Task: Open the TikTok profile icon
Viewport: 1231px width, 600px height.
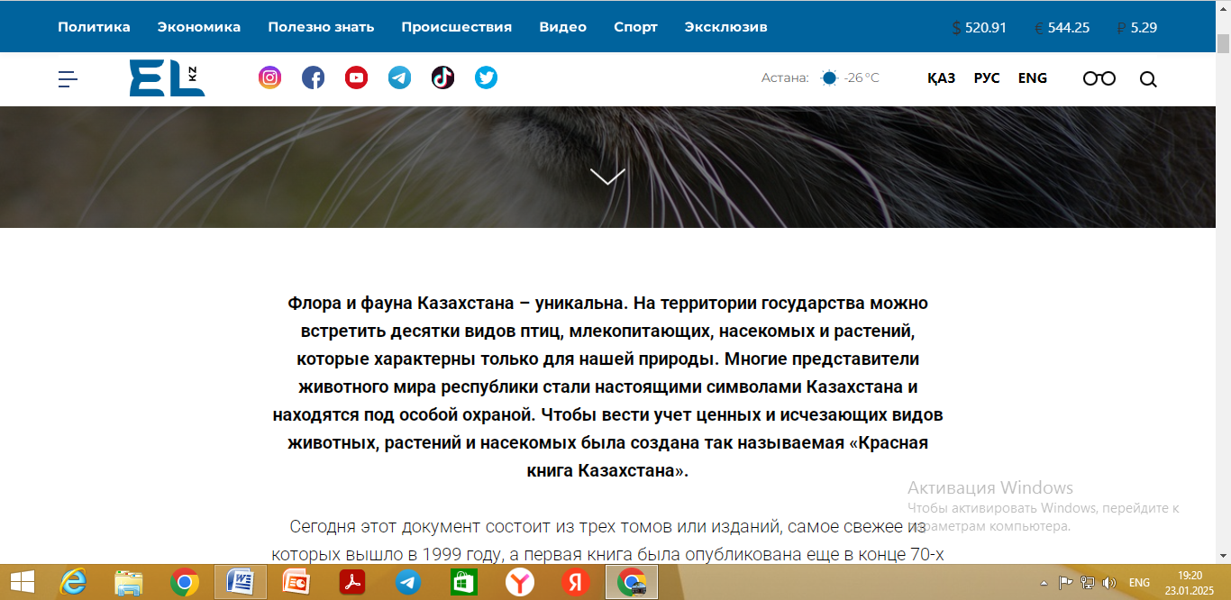Action: (442, 77)
